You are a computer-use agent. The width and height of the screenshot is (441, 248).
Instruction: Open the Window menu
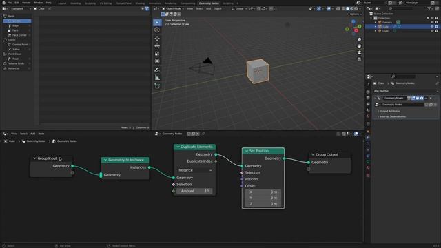[39, 3]
